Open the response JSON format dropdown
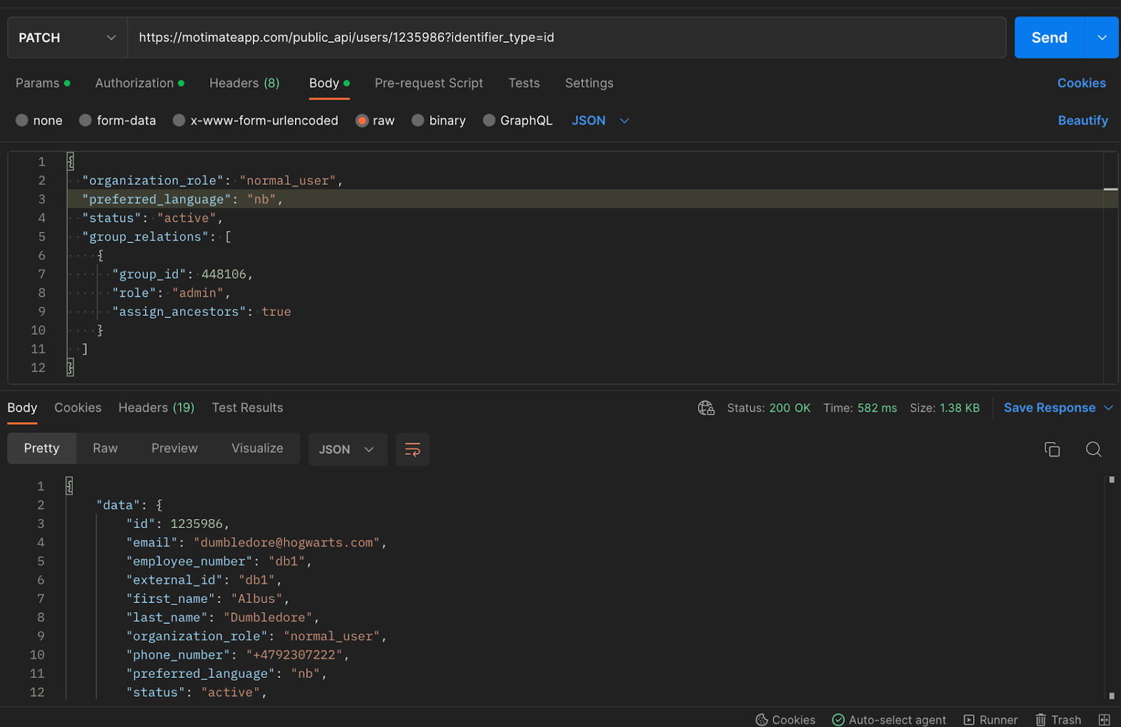 point(348,450)
